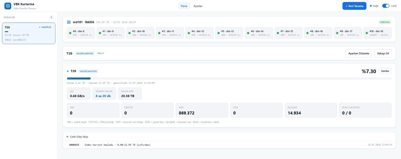Click the KALAN VERİ 20.38 TB box

(x=130, y=94)
